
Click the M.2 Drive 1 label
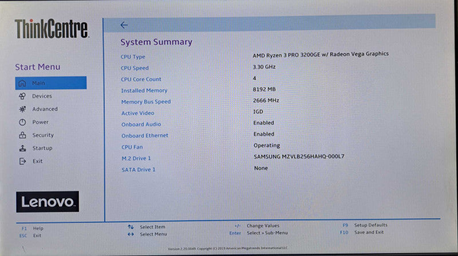136,158
